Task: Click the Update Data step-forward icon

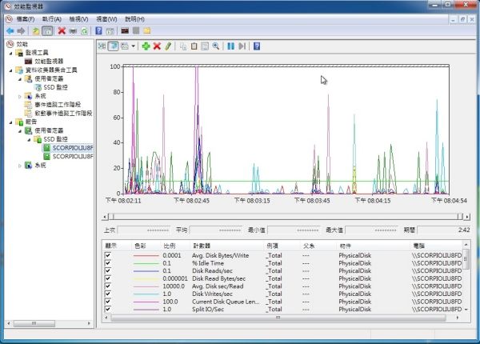Action: pyautogui.click(x=242, y=46)
